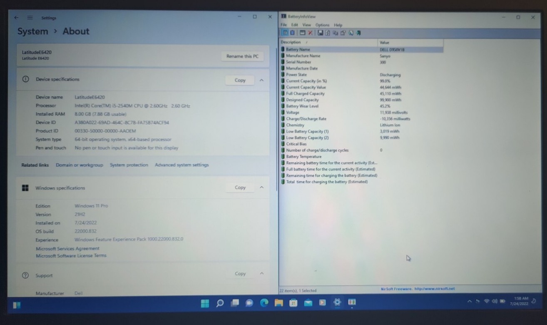
Task: Open System protection link
Action: pos(129,165)
